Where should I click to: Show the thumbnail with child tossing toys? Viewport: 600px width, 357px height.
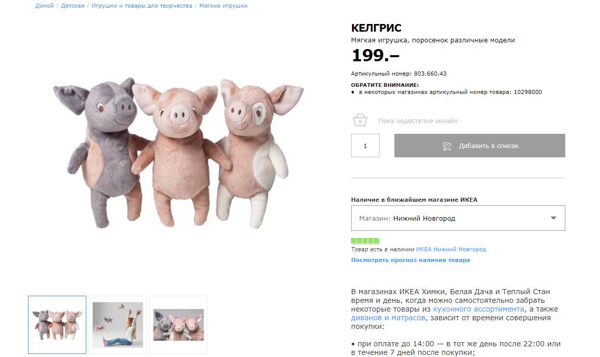point(118,324)
